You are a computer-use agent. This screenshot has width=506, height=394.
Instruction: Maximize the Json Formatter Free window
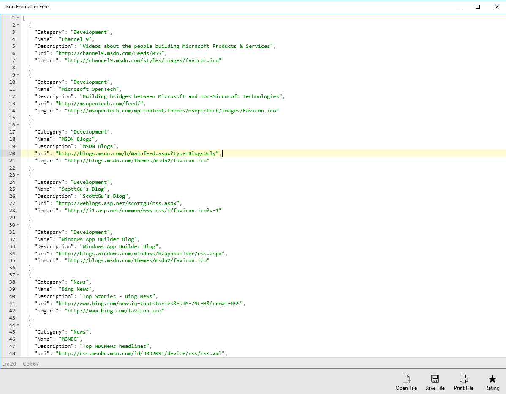(478, 7)
